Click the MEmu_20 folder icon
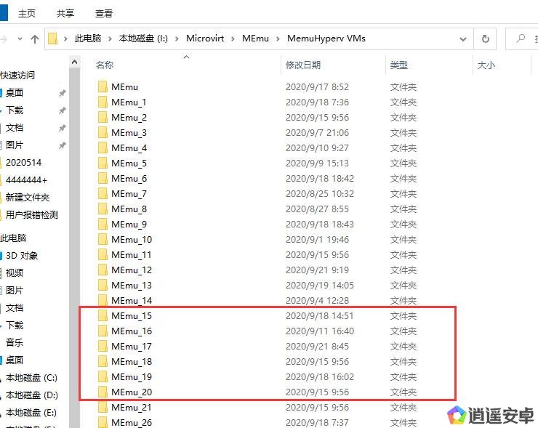This screenshot has height=428, width=538. [103, 392]
